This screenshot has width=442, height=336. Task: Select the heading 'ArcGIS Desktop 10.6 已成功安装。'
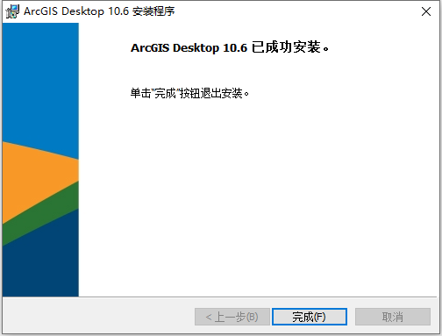tap(230, 47)
